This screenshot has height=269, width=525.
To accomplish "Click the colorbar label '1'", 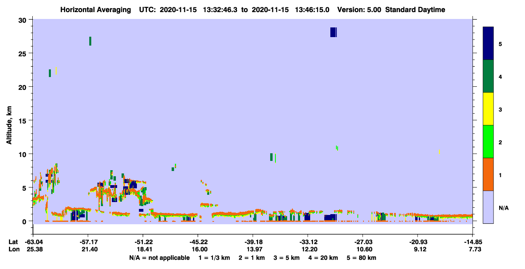I will (x=500, y=175).
